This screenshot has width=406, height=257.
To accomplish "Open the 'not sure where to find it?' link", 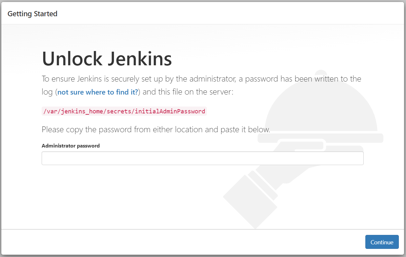I will tap(98, 92).
